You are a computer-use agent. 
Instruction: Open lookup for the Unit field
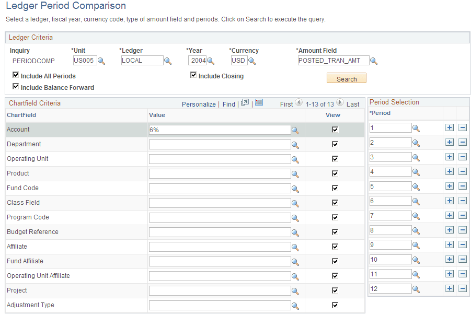[101, 61]
